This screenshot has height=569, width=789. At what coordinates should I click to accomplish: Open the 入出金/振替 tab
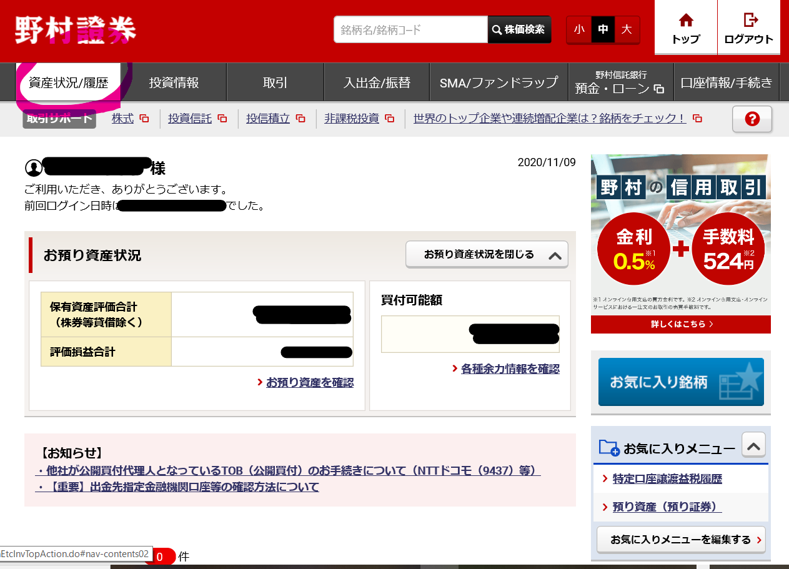pyautogui.click(x=377, y=82)
